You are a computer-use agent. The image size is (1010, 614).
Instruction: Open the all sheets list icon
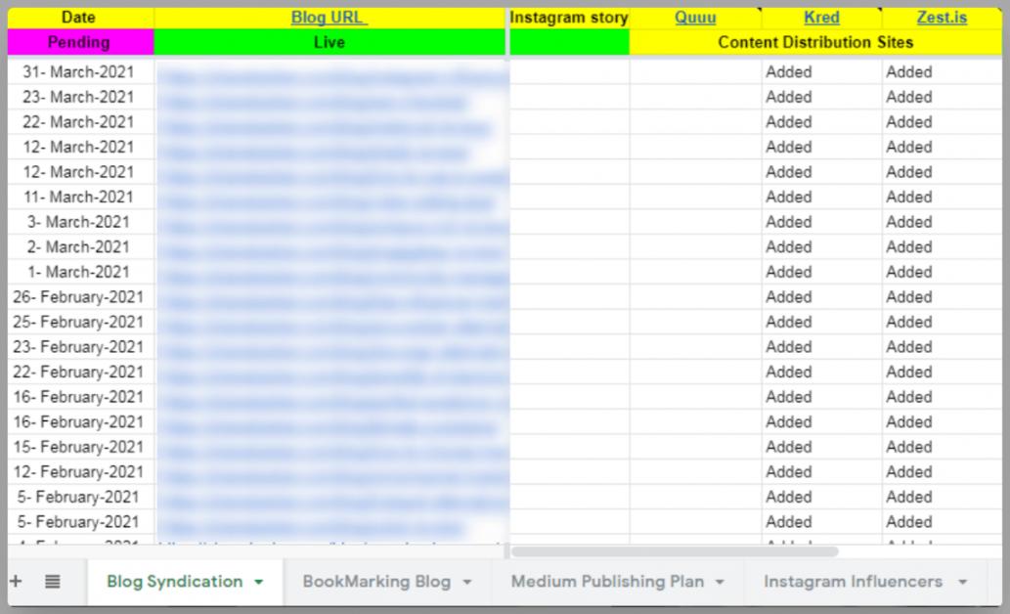coord(53,581)
